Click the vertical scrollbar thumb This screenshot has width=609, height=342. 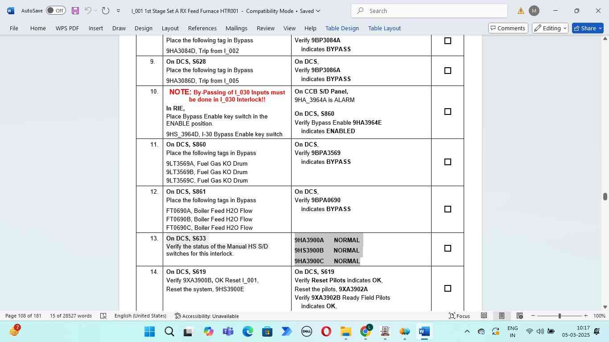point(605,196)
